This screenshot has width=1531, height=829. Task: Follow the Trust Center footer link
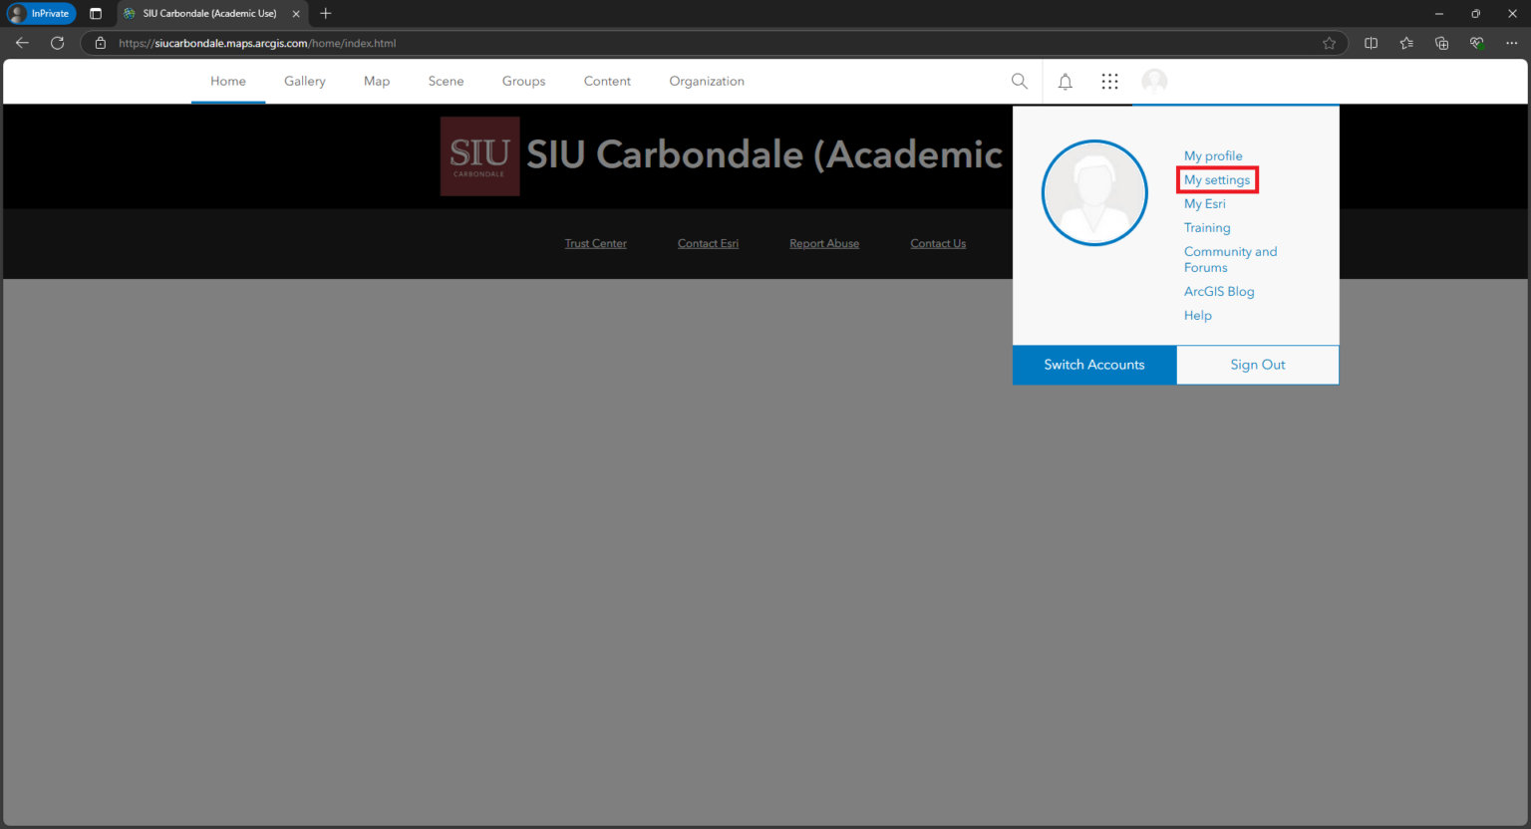[595, 244]
